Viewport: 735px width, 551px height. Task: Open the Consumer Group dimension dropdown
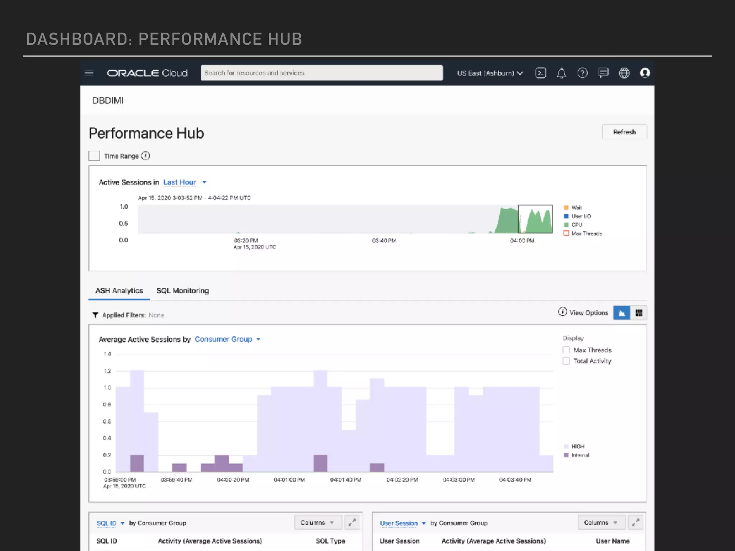[x=227, y=339]
